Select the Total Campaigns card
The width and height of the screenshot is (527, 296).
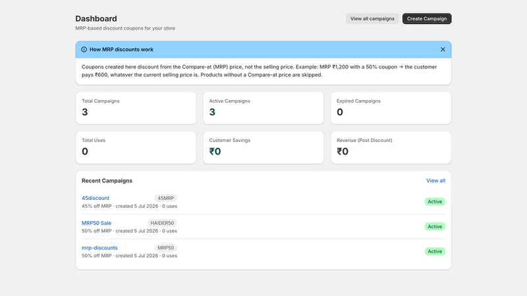click(x=136, y=108)
